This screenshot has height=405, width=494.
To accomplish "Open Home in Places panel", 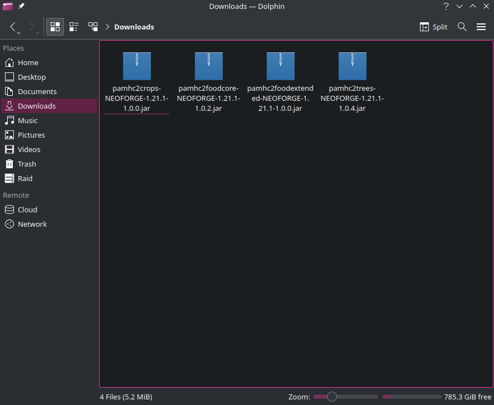I will (x=28, y=62).
